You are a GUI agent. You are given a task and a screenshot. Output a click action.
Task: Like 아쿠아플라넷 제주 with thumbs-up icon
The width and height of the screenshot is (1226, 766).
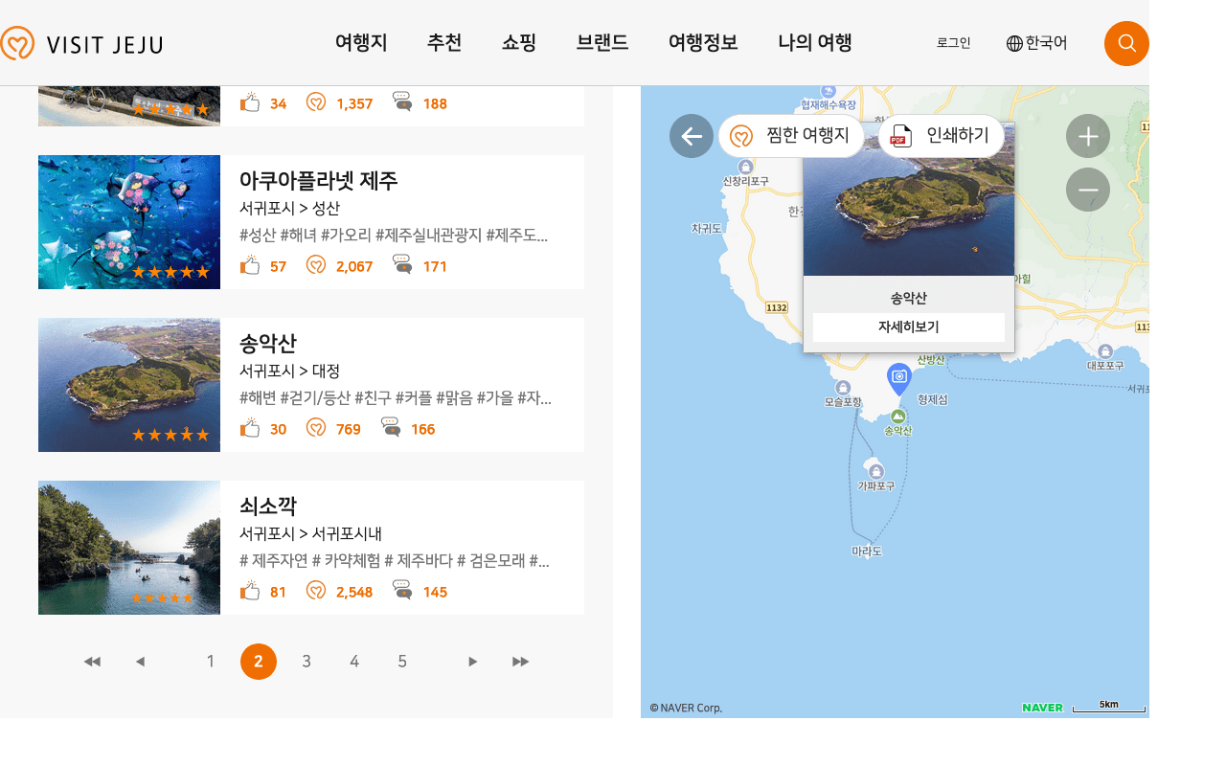coord(250,264)
